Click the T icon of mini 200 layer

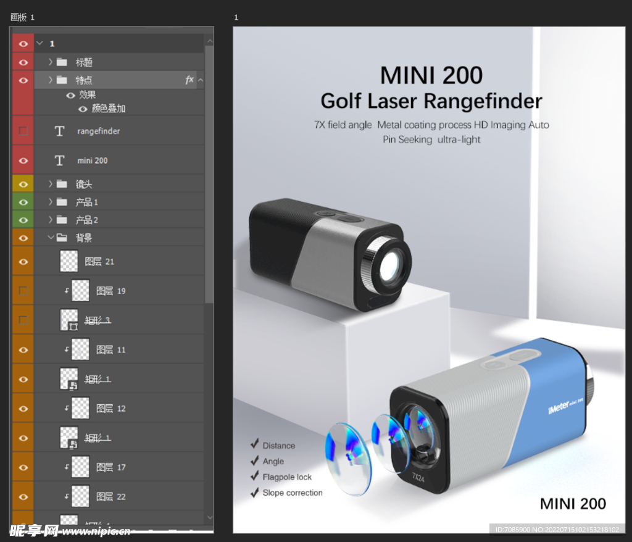point(59,161)
